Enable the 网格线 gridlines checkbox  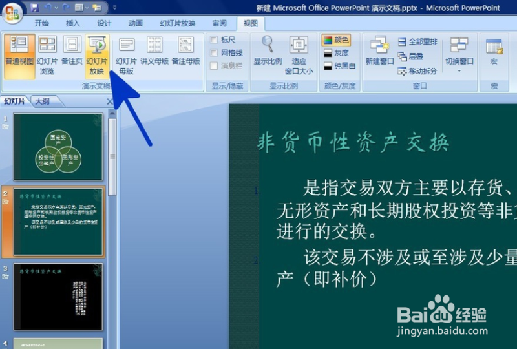point(214,53)
